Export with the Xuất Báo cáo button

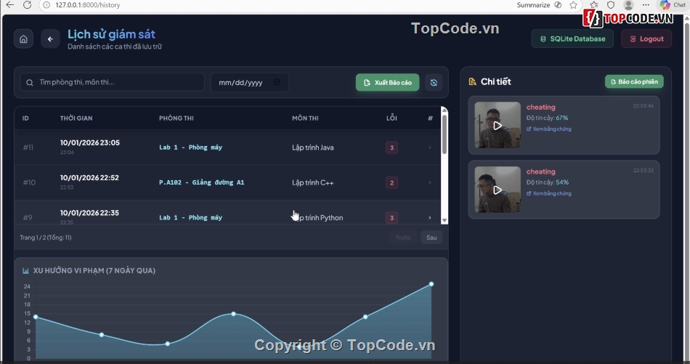pyautogui.click(x=387, y=82)
